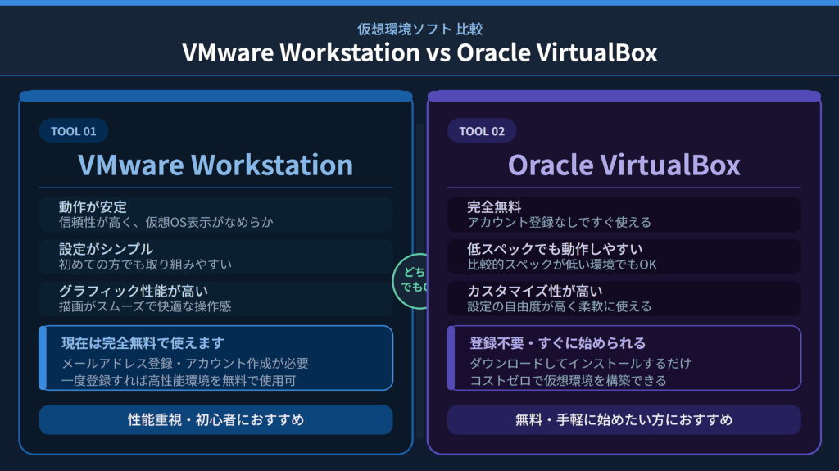Image resolution: width=839 pixels, height=471 pixels.
Task: Choose the カスタマイズ性が高い feature row
Action: pos(624,298)
